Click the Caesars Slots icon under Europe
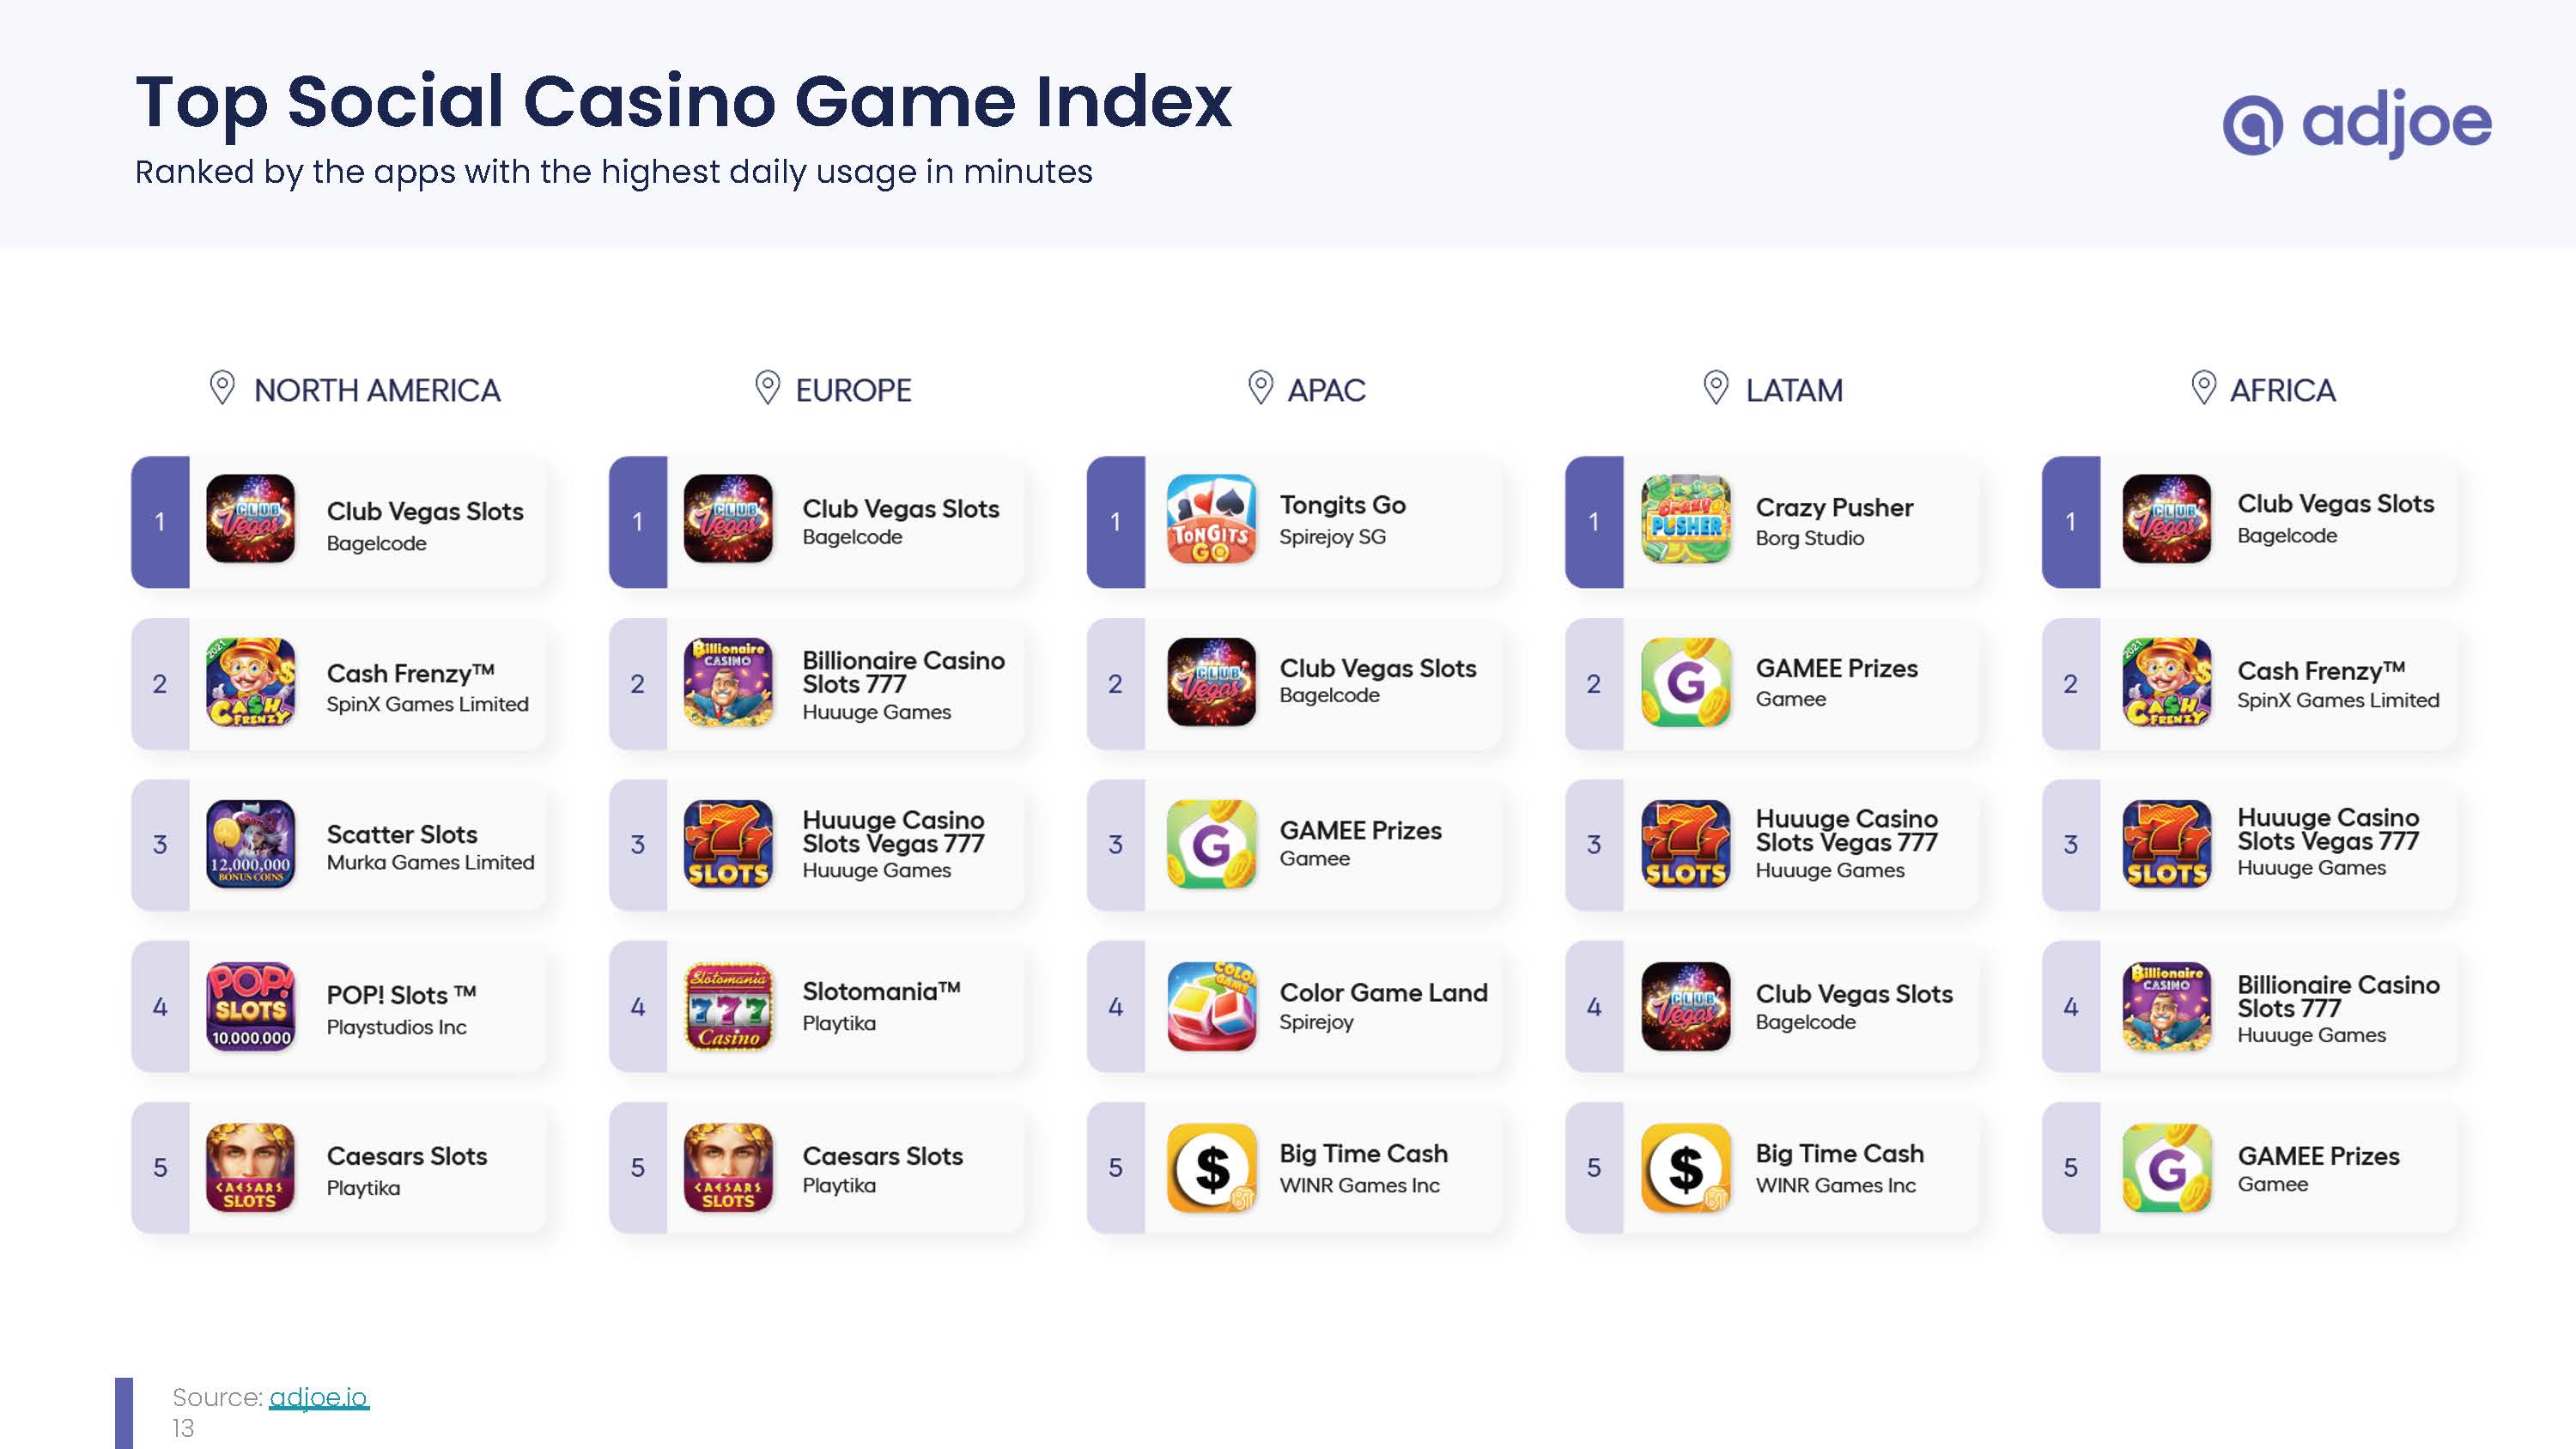The width and height of the screenshot is (2576, 1449). click(x=728, y=1167)
